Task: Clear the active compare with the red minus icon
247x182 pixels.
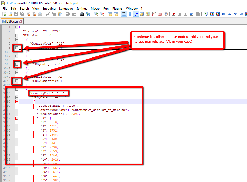Action: tap(217, 14)
